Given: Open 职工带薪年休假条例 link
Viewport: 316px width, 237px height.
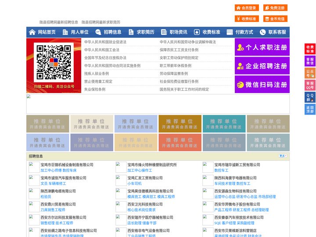Looking at the screenshot, I should (176, 66).
